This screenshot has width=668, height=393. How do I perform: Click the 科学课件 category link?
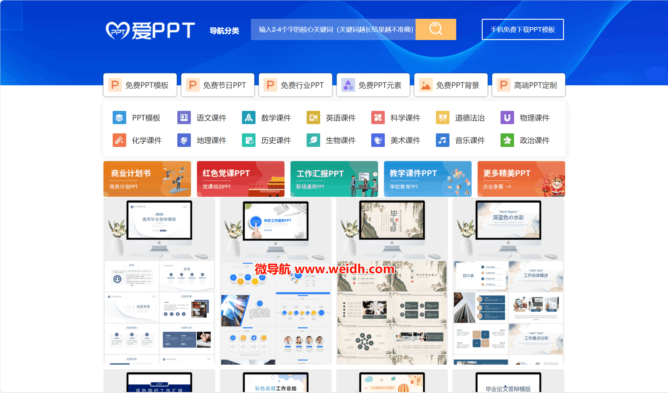(x=405, y=118)
